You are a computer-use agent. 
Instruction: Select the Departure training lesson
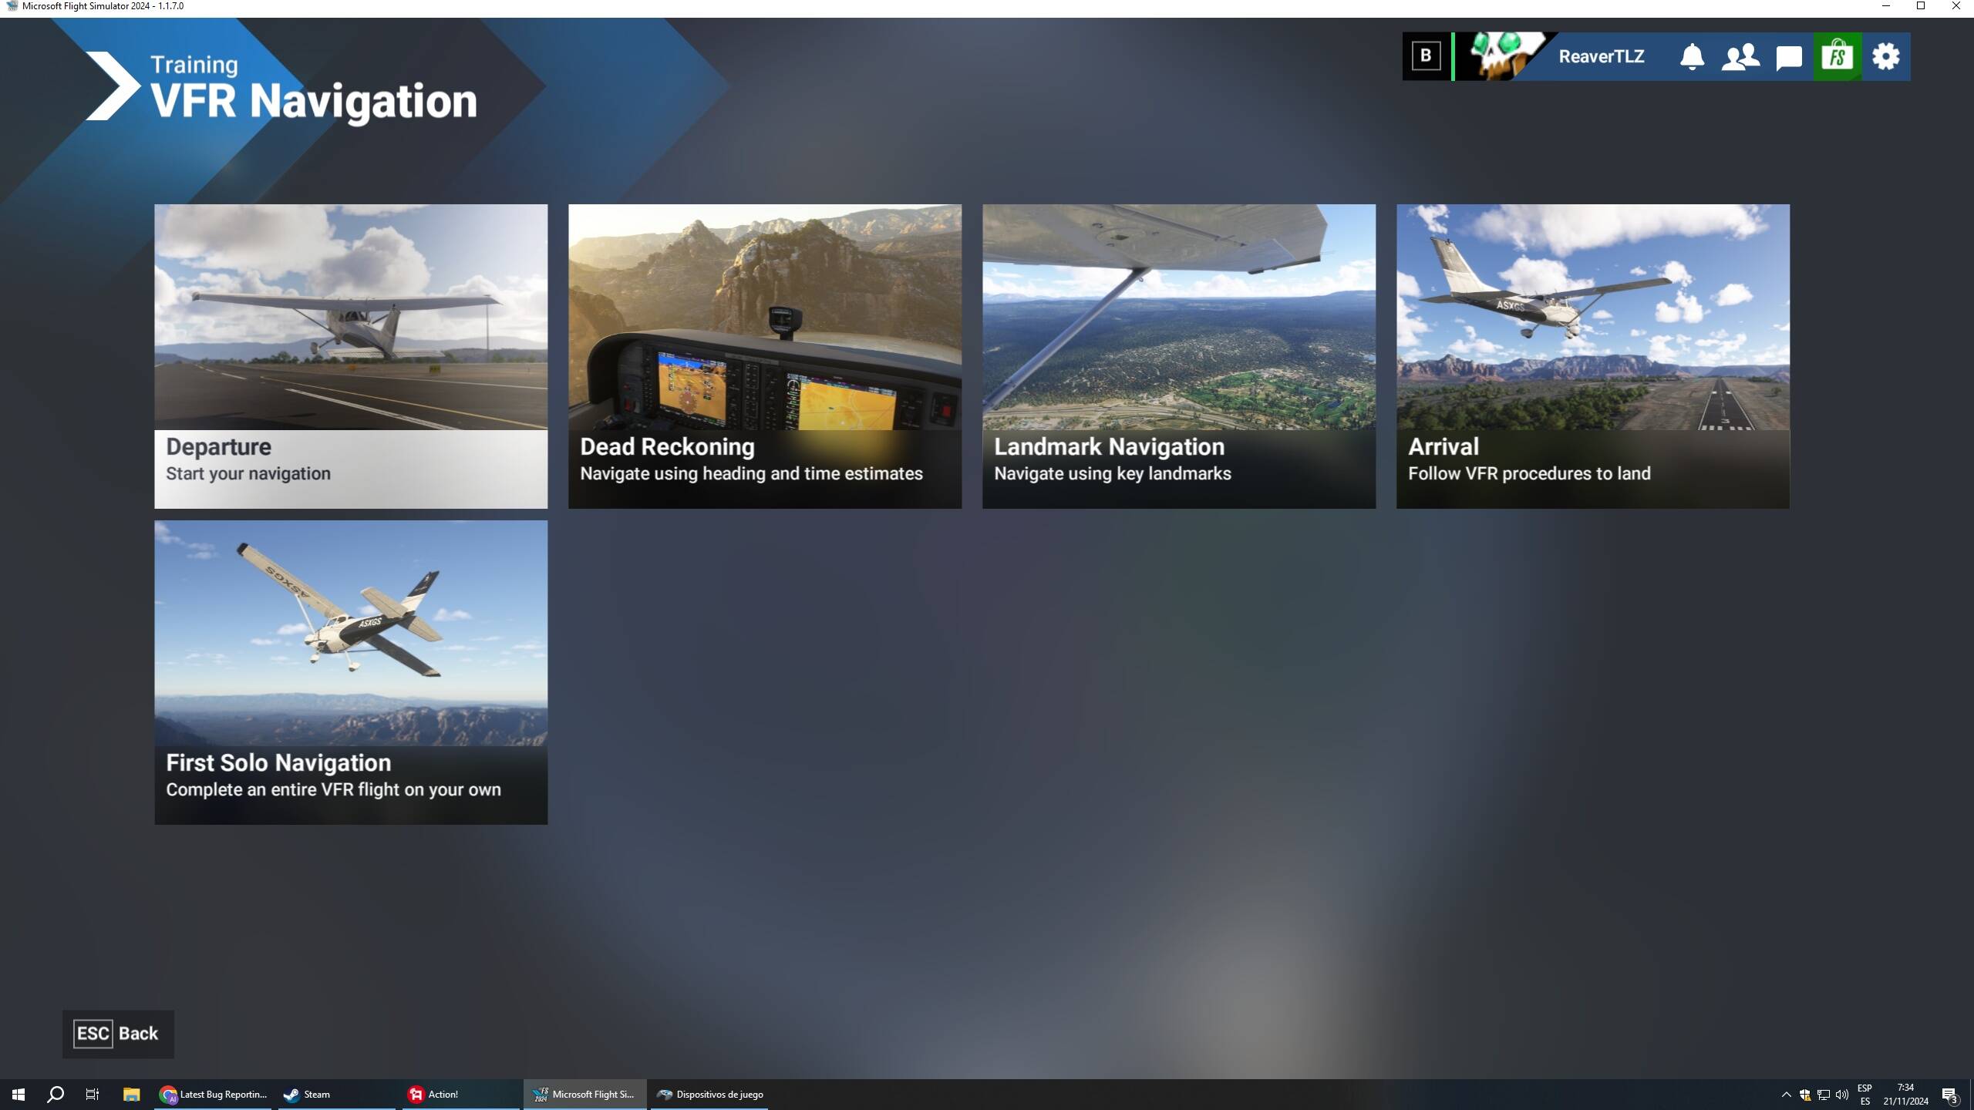click(x=351, y=356)
